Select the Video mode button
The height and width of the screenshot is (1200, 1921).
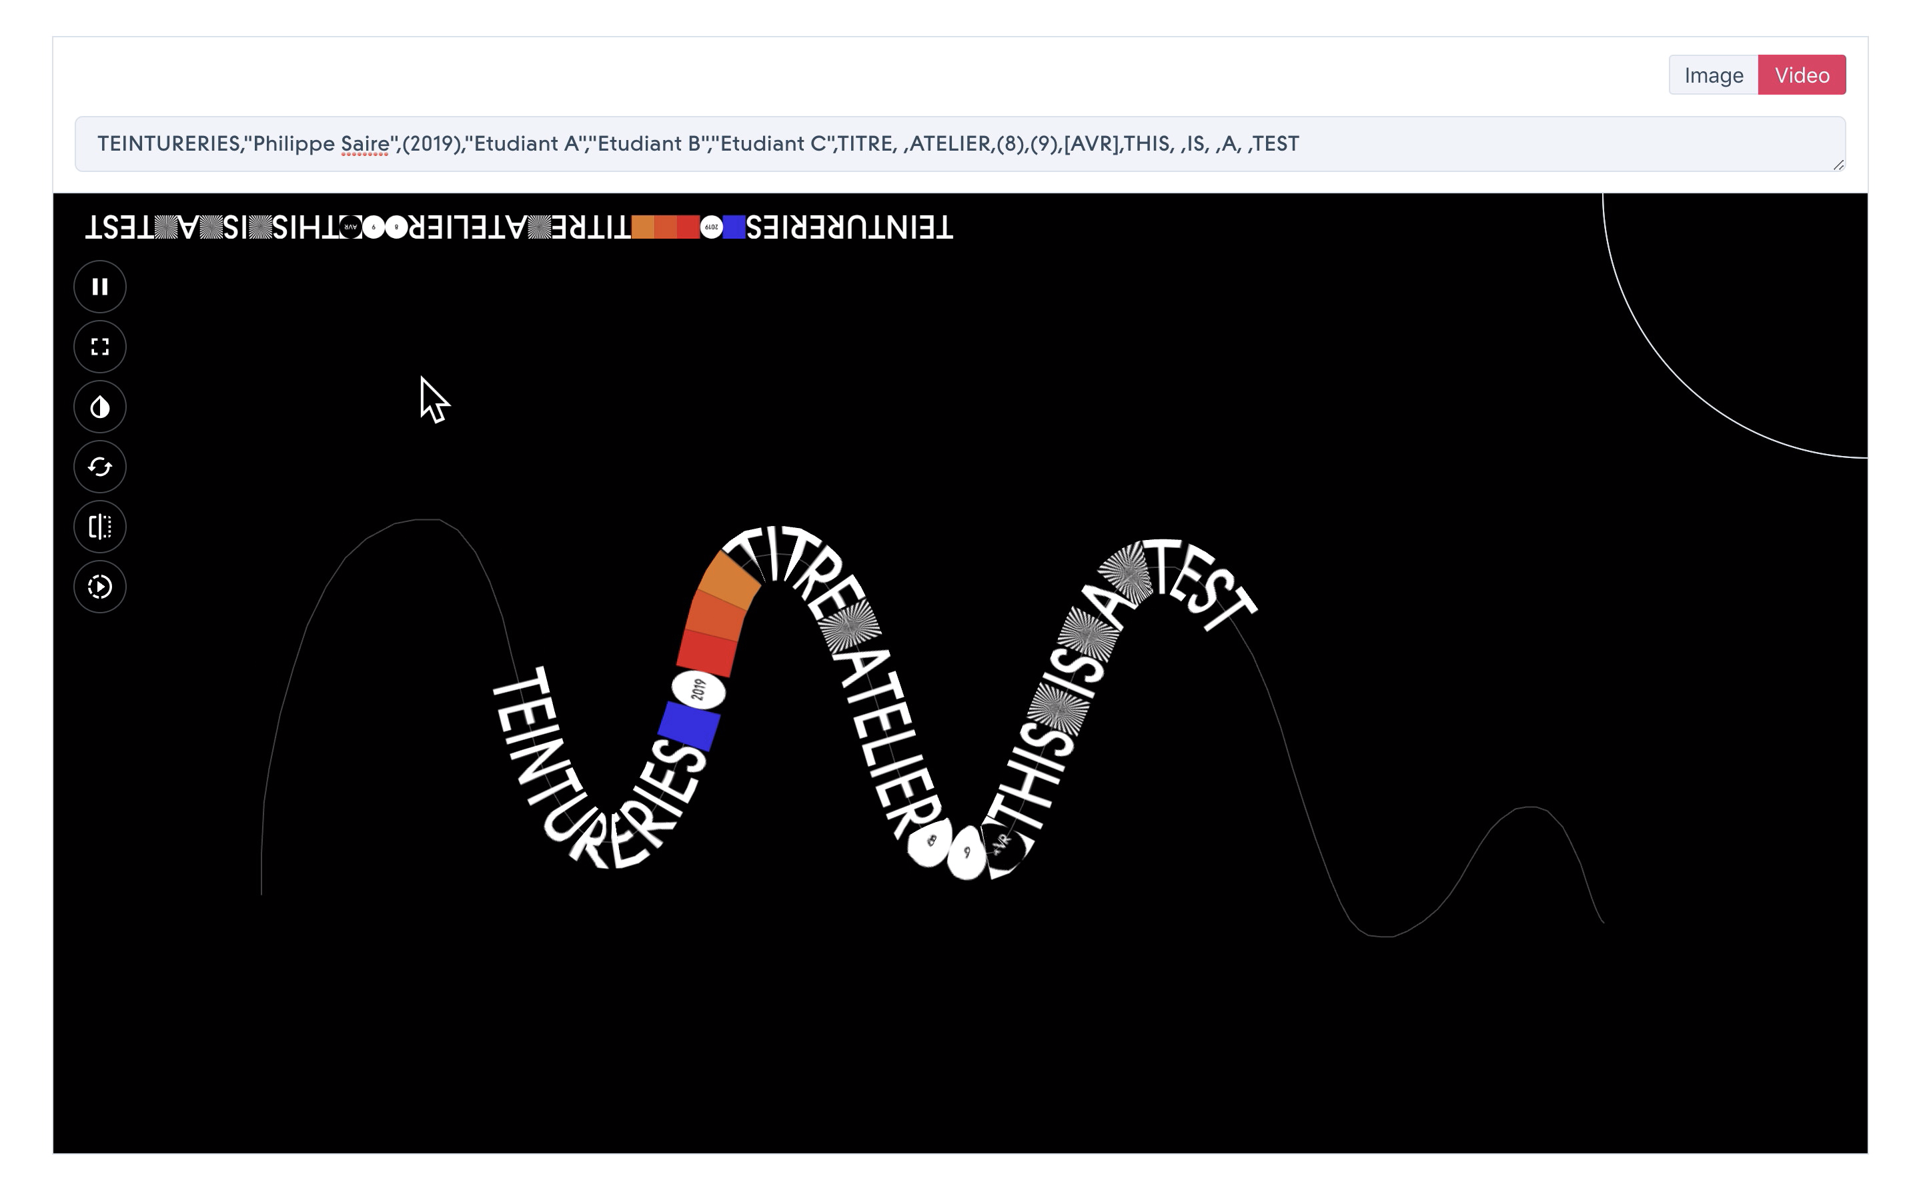pyautogui.click(x=1801, y=75)
